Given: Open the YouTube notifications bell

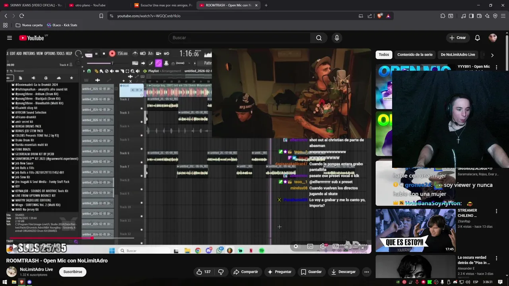Looking at the screenshot, I should tap(477, 38).
